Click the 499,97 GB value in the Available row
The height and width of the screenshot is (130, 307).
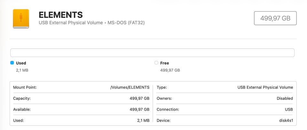point(139,110)
